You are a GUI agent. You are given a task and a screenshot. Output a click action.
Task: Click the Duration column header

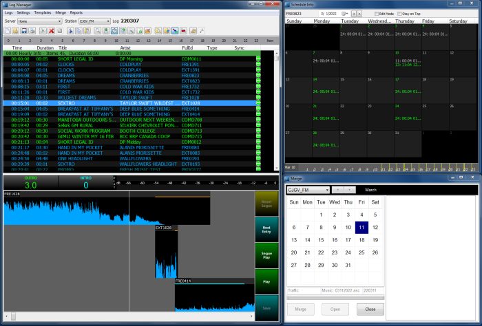(x=45, y=48)
